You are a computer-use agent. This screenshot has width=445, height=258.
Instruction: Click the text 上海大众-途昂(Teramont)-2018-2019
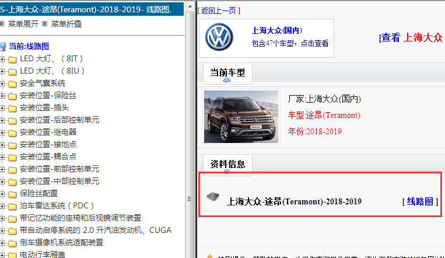click(x=294, y=202)
